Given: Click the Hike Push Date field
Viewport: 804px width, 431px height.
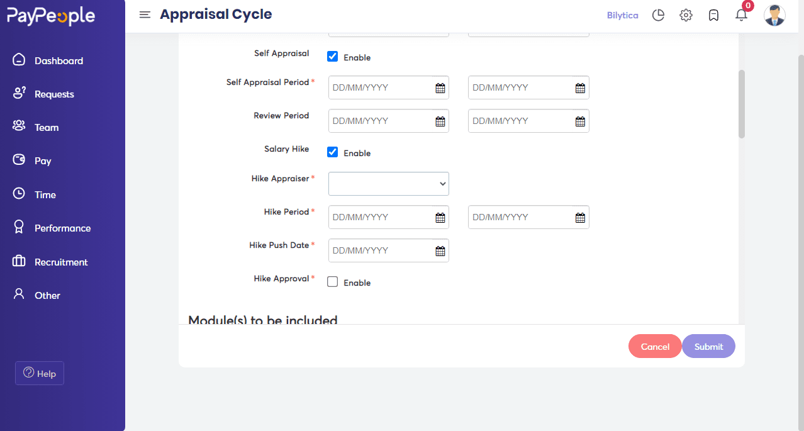Looking at the screenshot, I should point(389,250).
